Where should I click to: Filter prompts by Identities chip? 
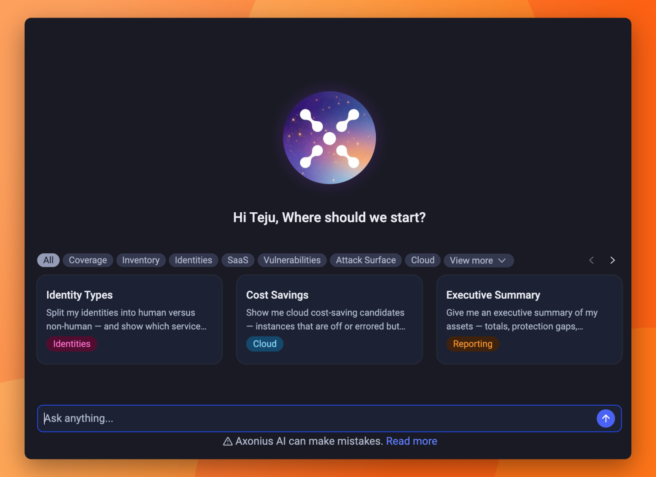tap(194, 260)
